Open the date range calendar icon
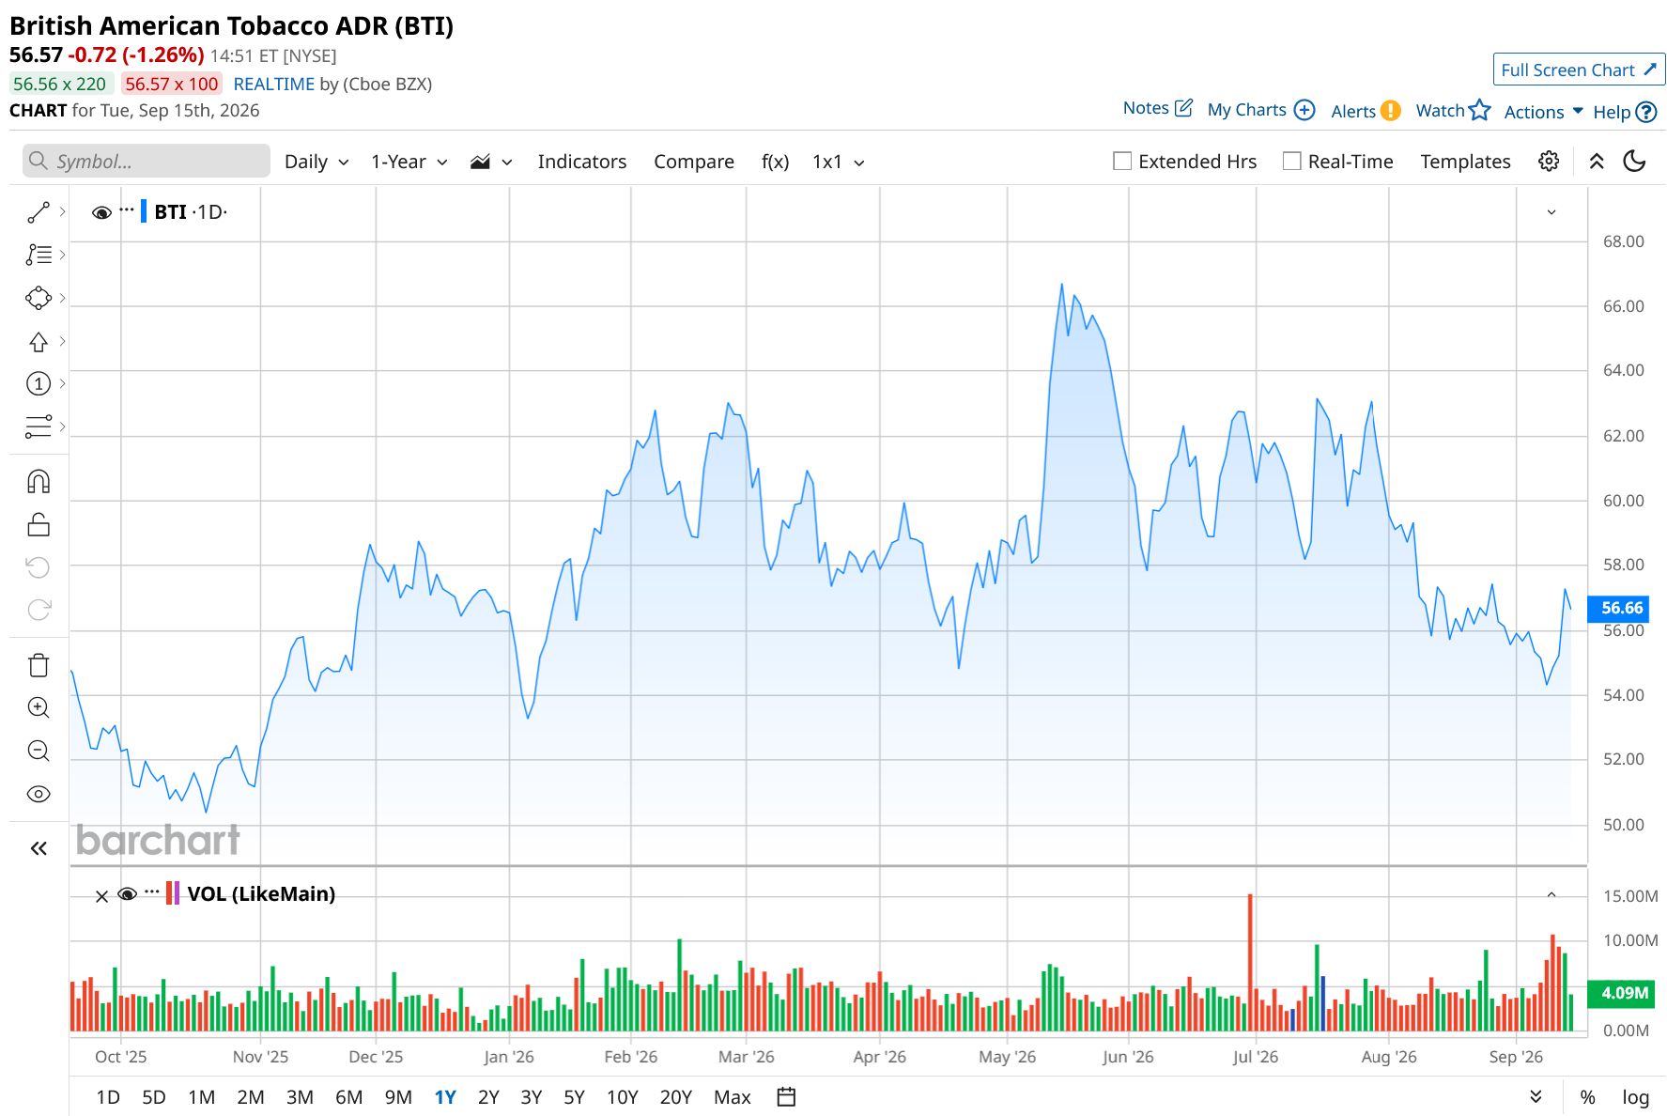This screenshot has width=1667, height=1116. (x=787, y=1096)
